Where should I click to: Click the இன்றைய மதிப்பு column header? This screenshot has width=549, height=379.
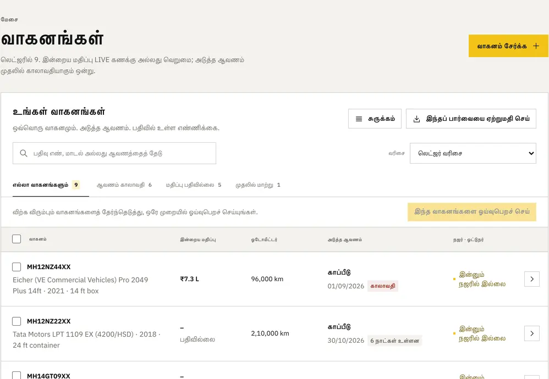coord(198,239)
